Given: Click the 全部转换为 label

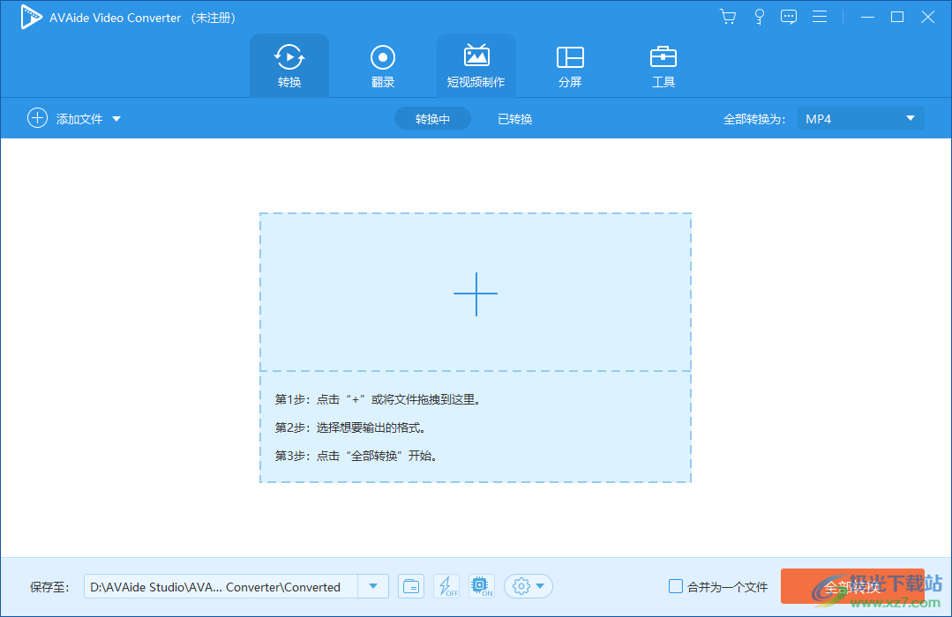Looking at the screenshot, I should pos(754,120).
